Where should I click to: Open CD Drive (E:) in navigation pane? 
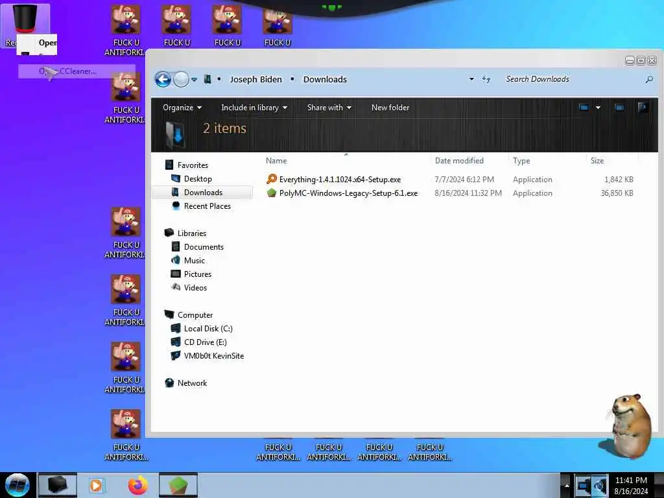pos(205,342)
